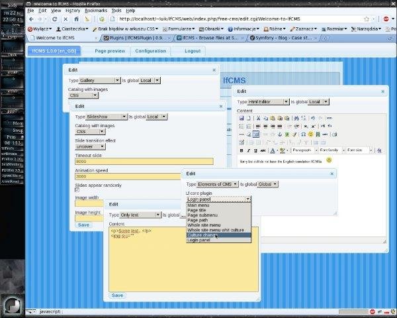Switch to the Plugins | IfCMSPlugin browser tab
The image size is (397, 318).
coord(137,38)
